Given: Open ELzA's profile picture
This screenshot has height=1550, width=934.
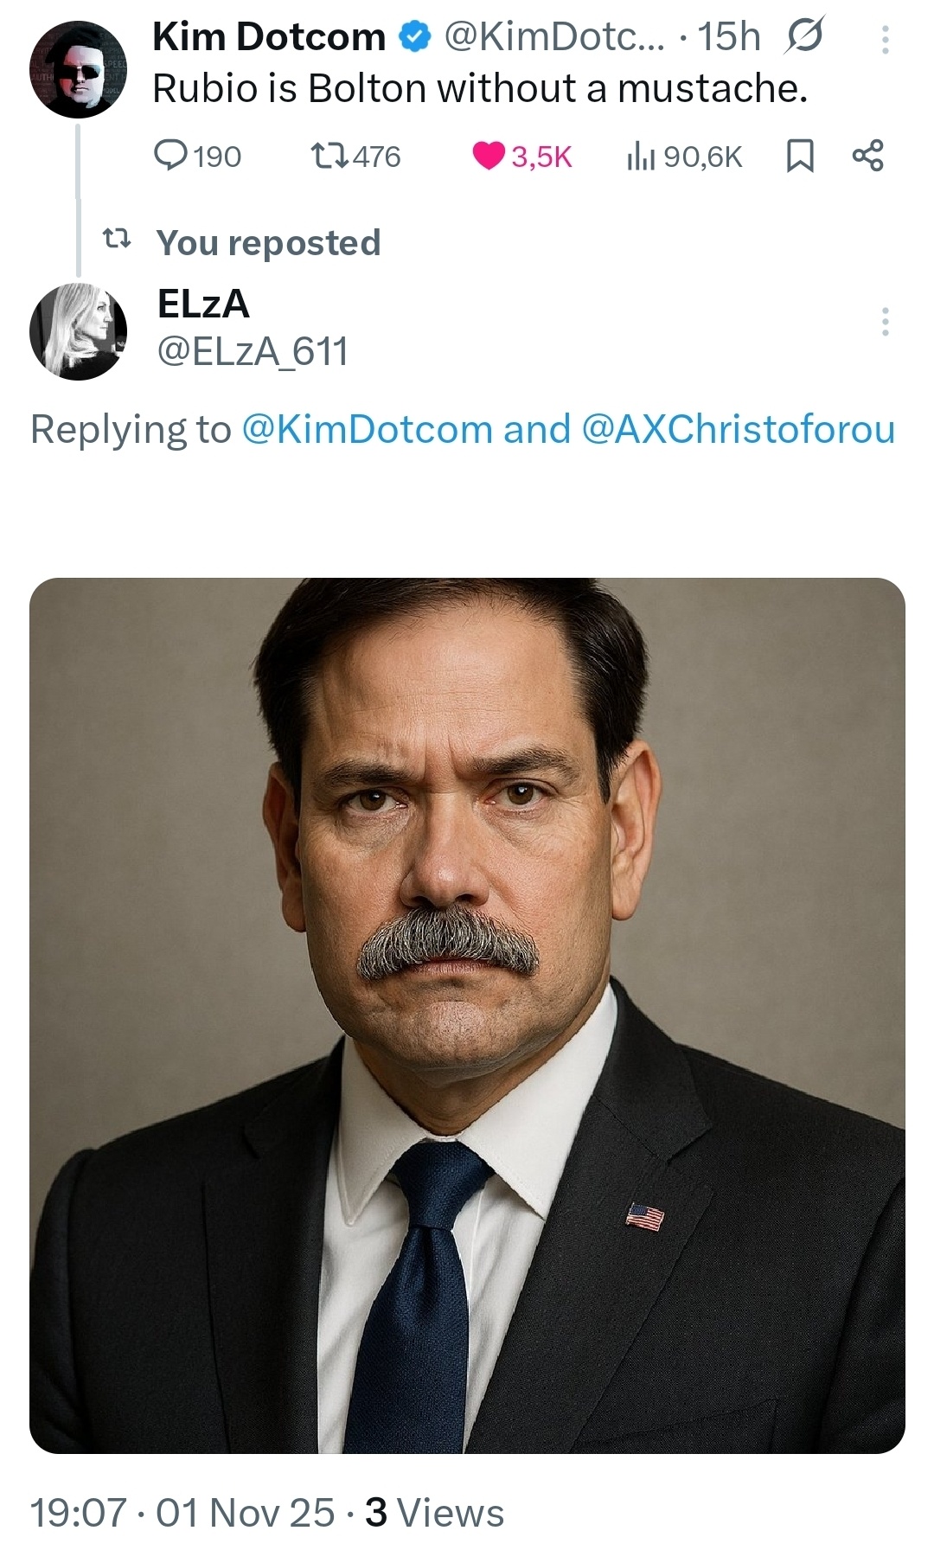Looking at the screenshot, I should click(78, 330).
